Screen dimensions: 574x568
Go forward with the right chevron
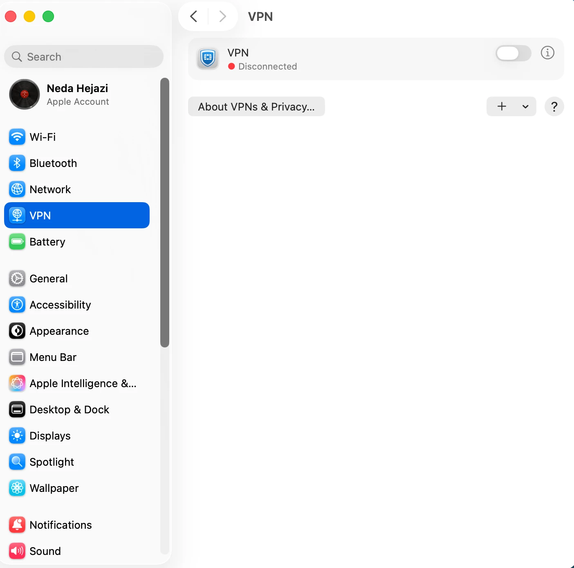pyautogui.click(x=222, y=17)
